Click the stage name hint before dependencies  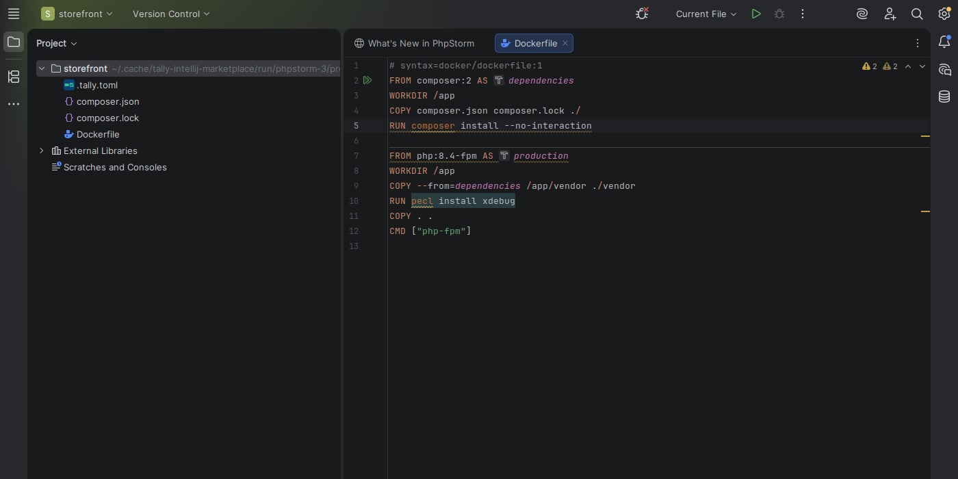[499, 80]
